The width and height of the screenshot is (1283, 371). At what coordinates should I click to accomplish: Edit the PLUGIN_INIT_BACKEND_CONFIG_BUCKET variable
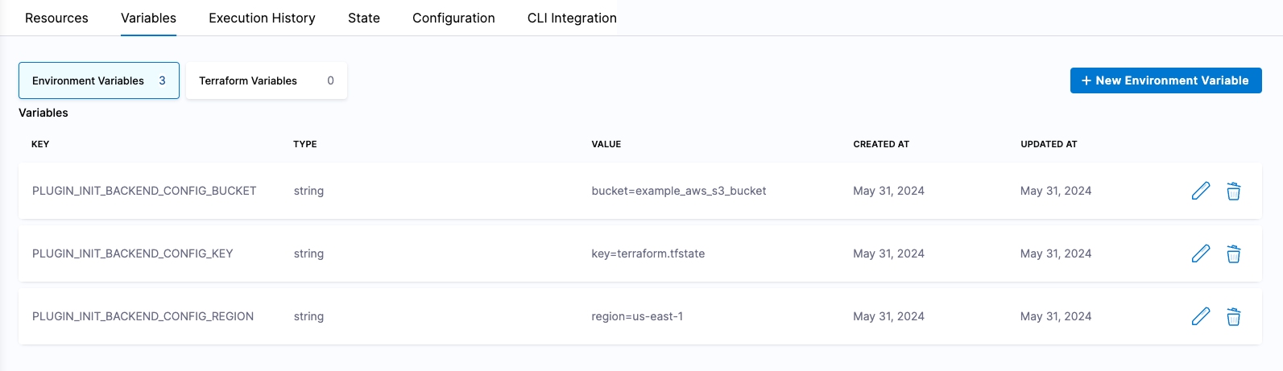(1200, 191)
